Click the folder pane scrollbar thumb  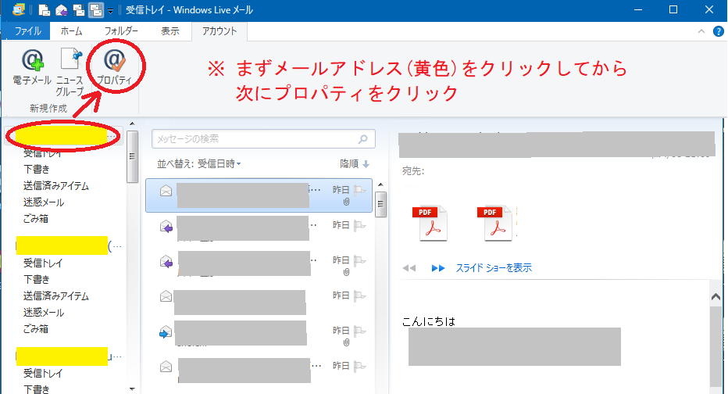click(x=132, y=156)
